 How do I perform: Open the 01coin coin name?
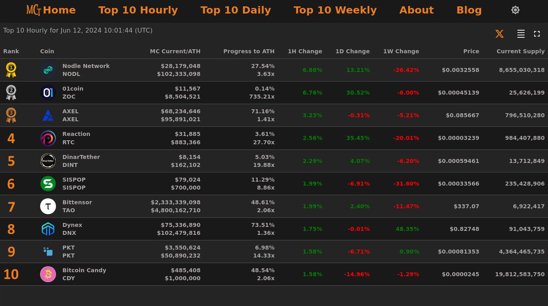point(73,89)
